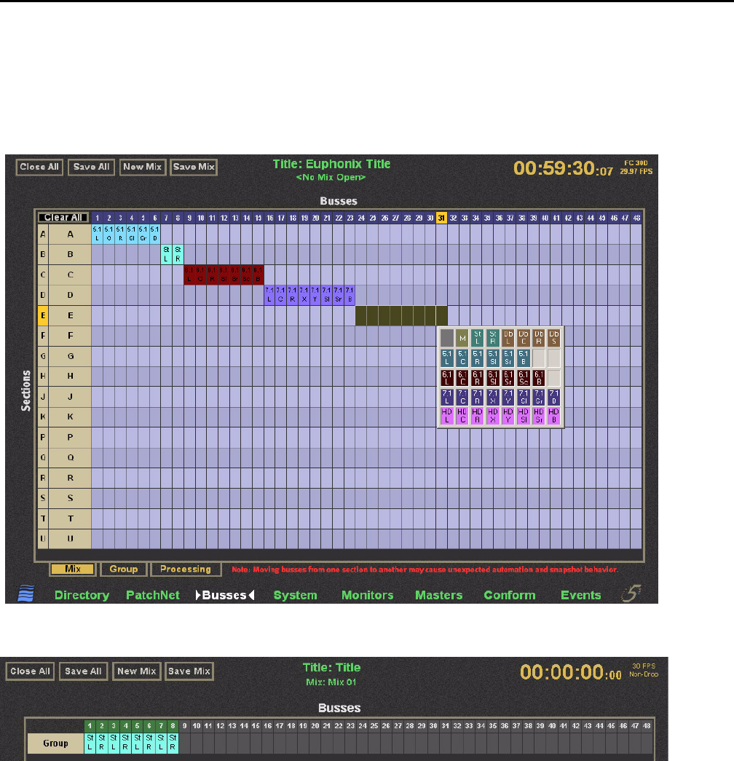Pick the HD X format in the palette
Screen dimensions: 734x761
pyautogui.click(x=493, y=416)
